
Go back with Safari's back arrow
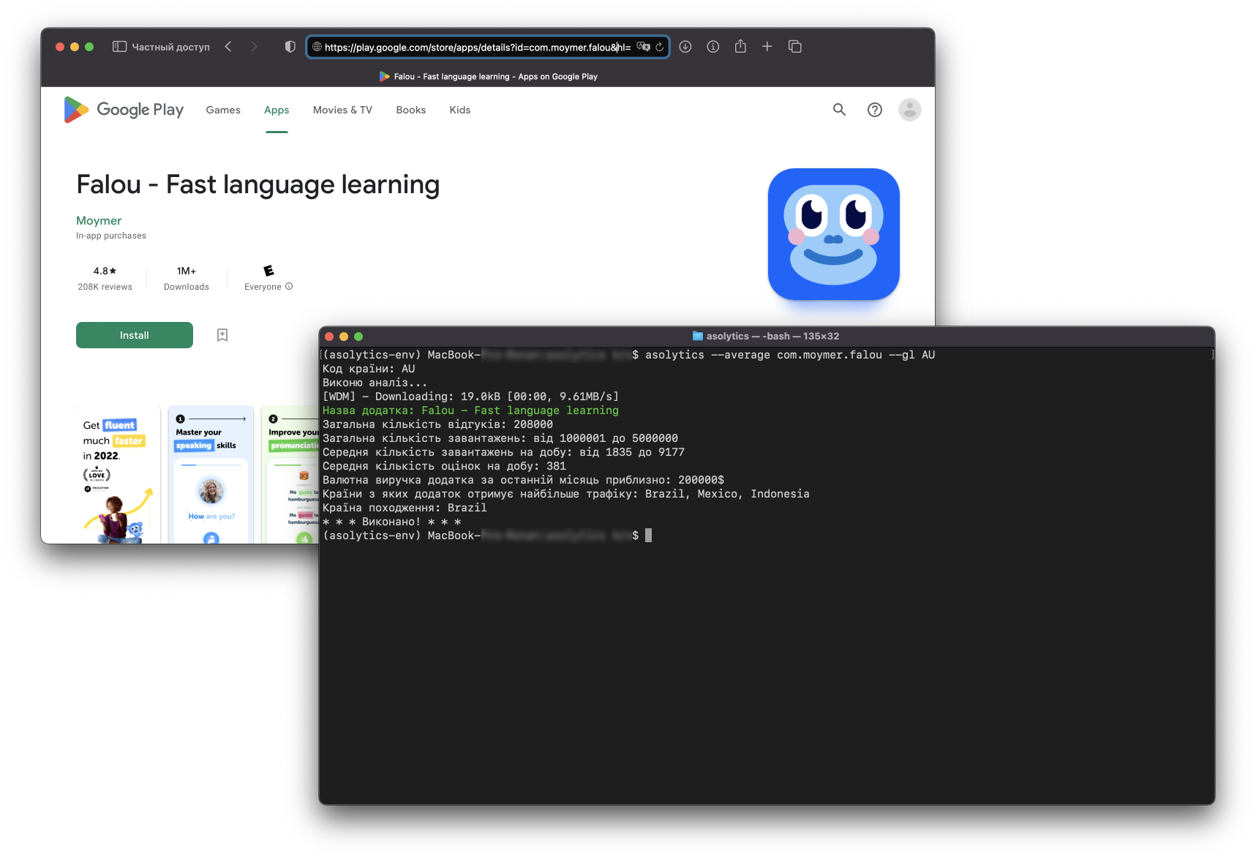(228, 47)
